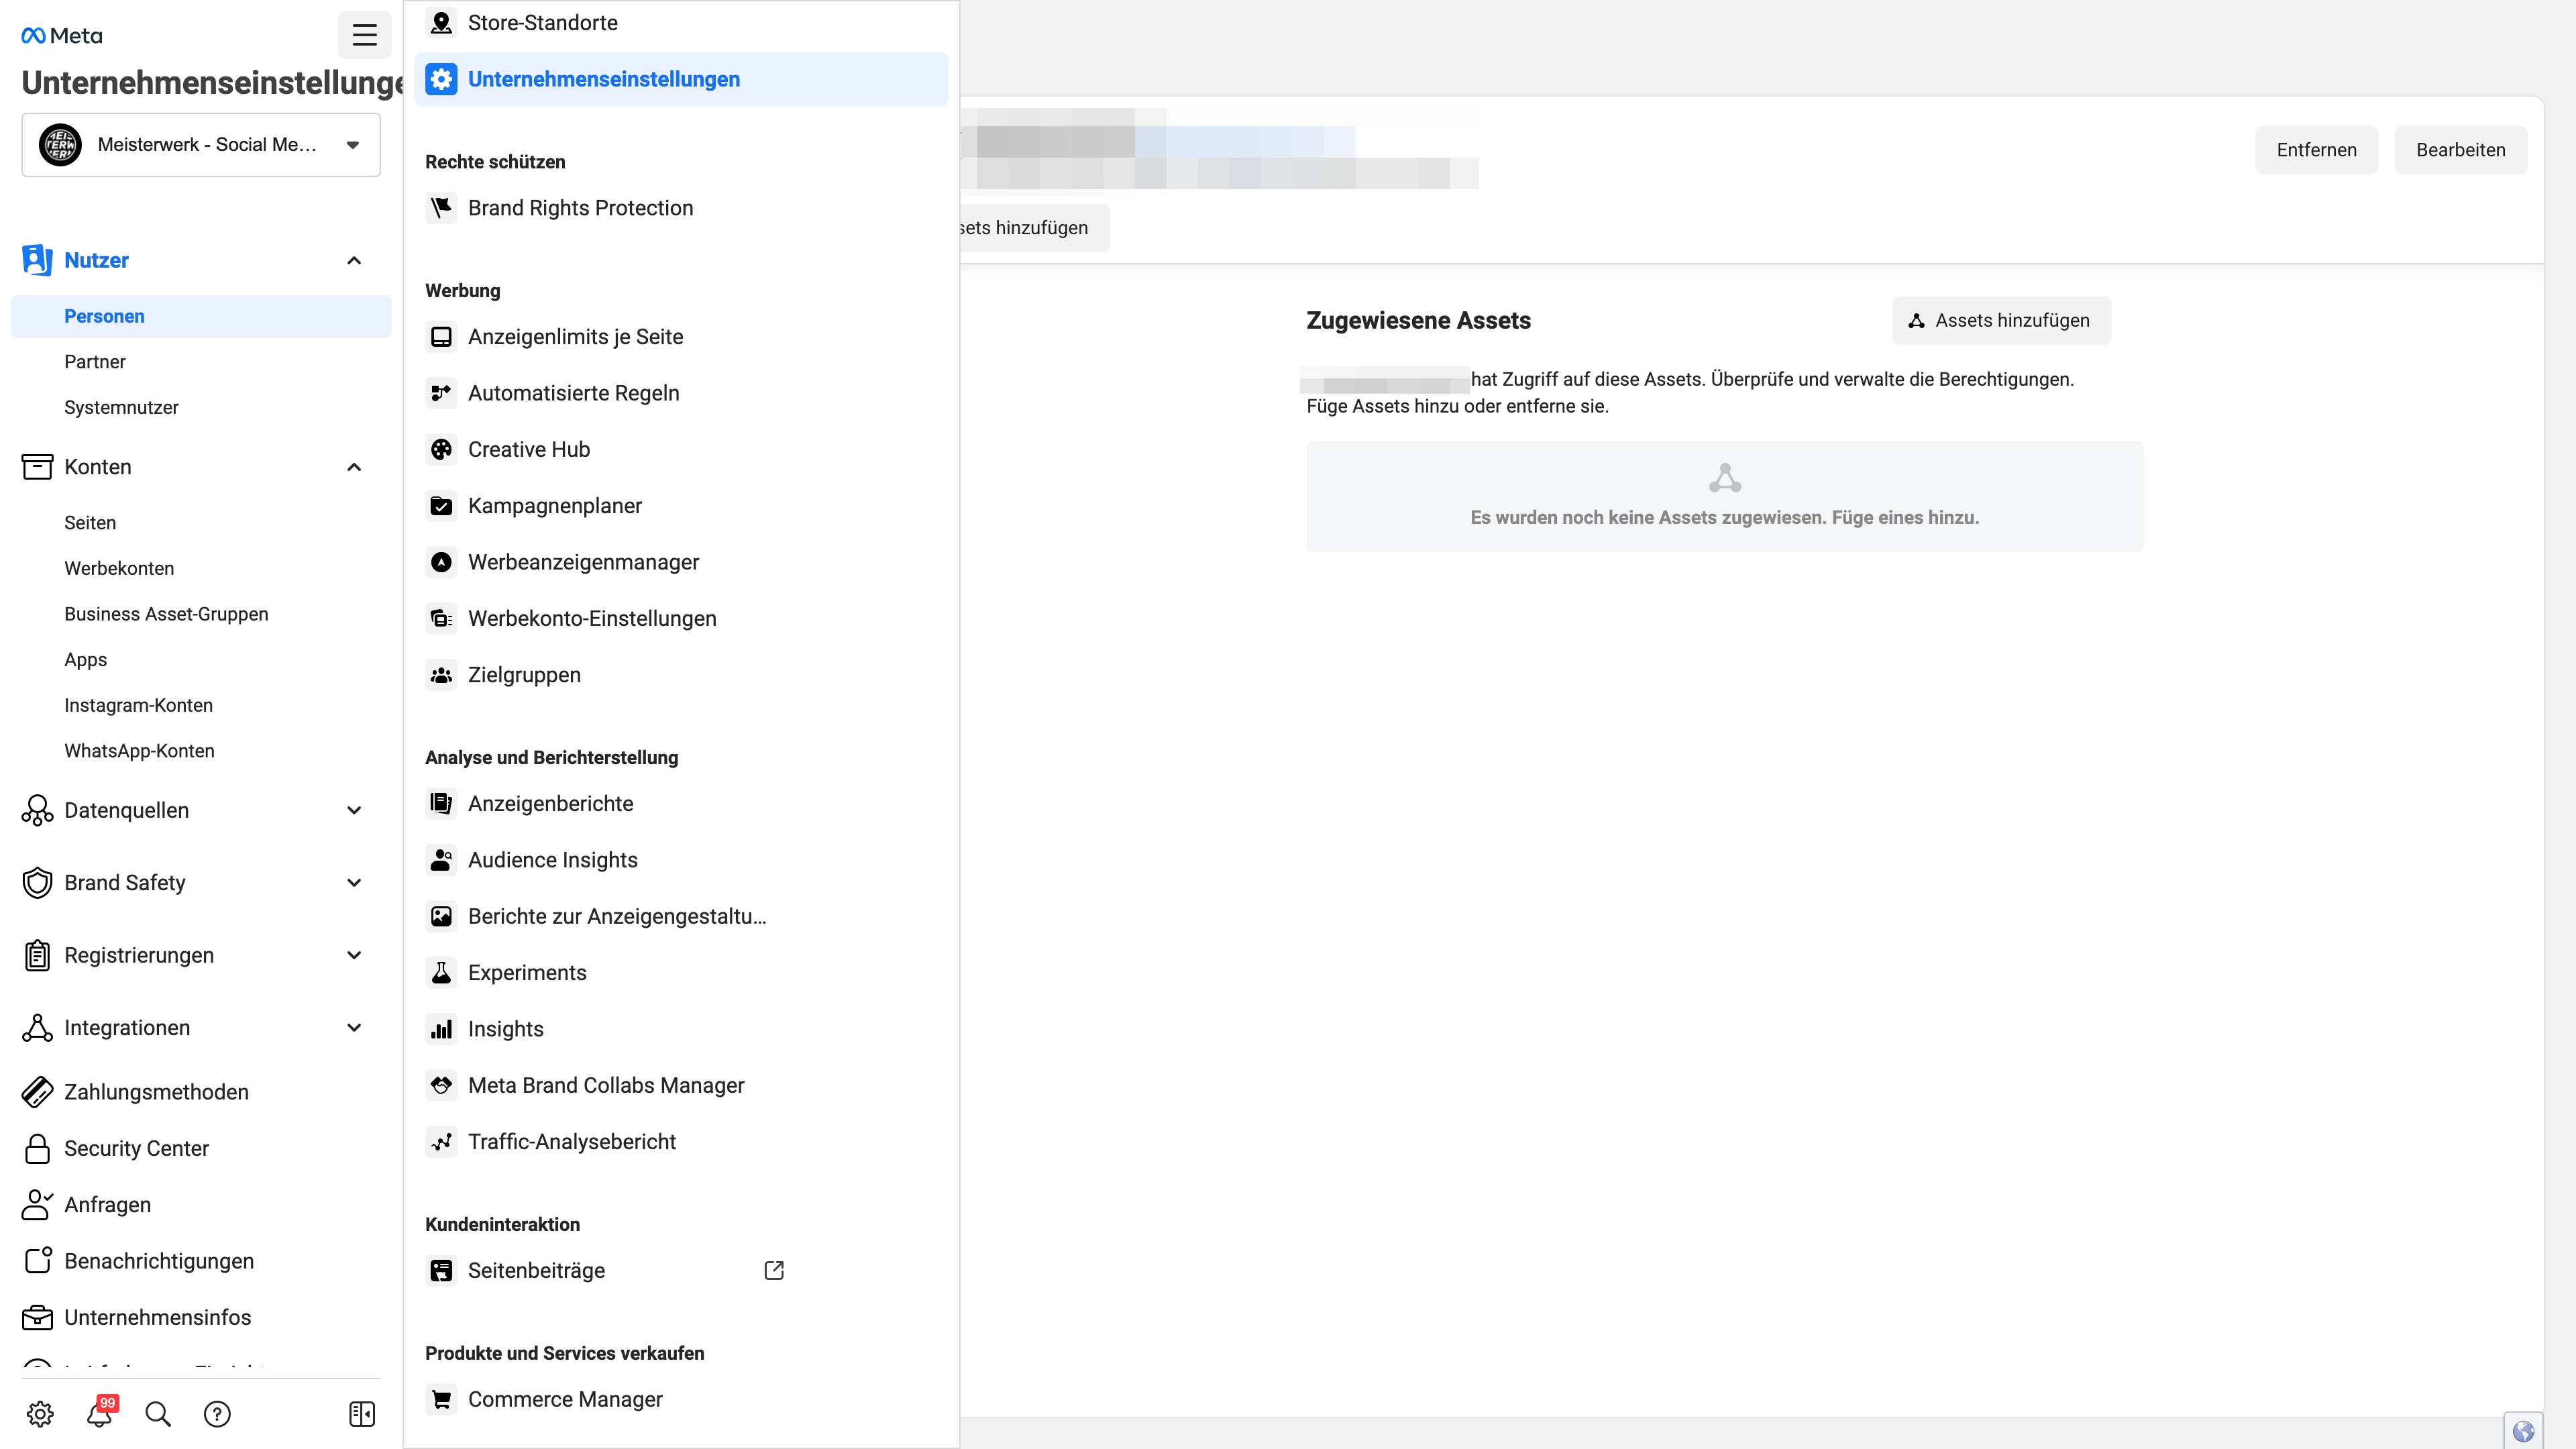Click Assets hinzufügen next to Zugewiesene Assets
The image size is (2576, 1449).
(x=2001, y=320)
